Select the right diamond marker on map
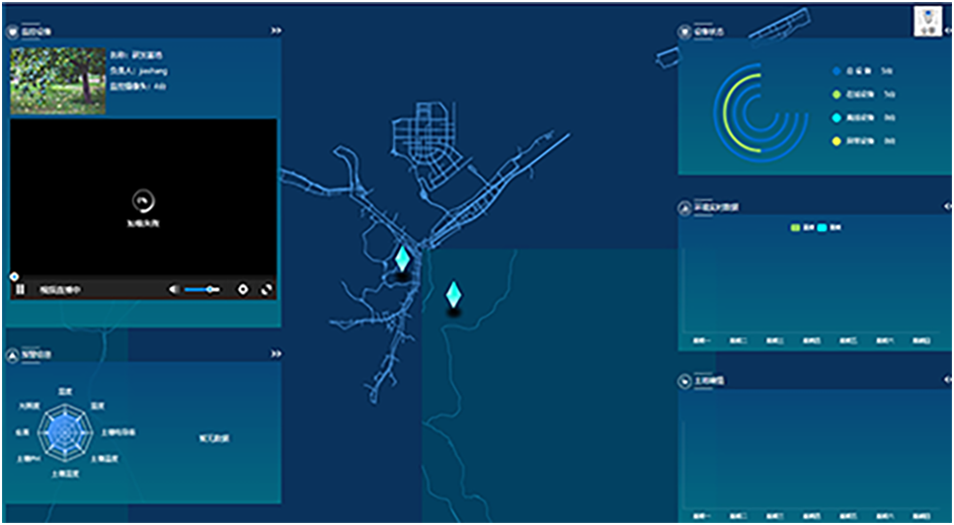The height and width of the screenshot is (525, 954). (x=453, y=294)
